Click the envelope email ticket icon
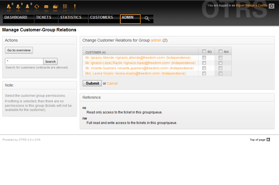This screenshot has width=279, height=185. point(46,6)
